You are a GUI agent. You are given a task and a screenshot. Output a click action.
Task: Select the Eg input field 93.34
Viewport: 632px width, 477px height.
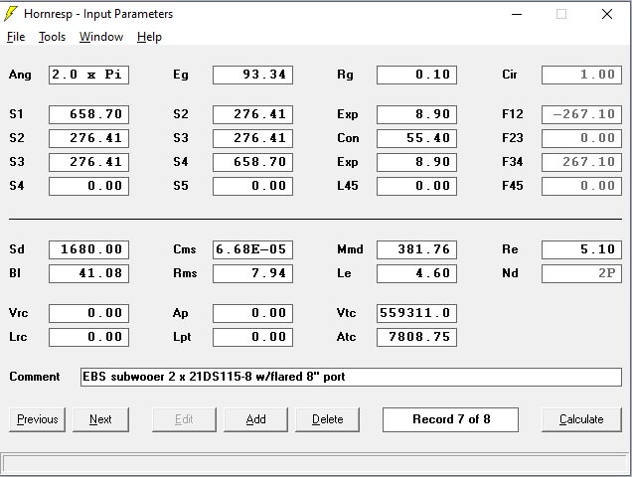(252, 75)
